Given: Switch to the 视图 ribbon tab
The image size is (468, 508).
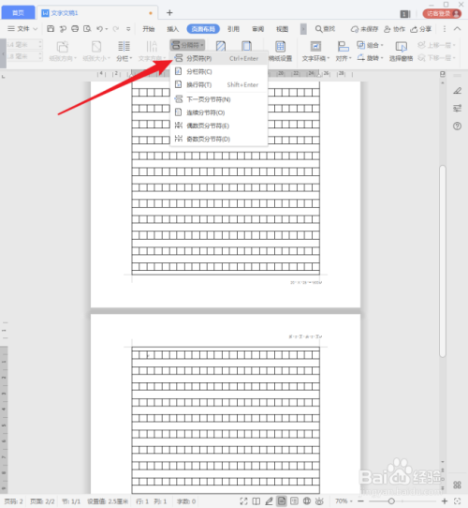Looking at the screenshot, I should (x=282, y=29).
